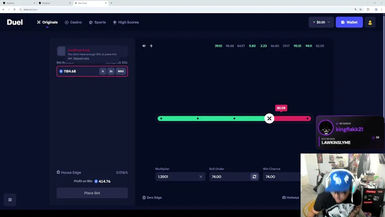Open High Scores page
This screenshot has height=217, width=385.
126,23
